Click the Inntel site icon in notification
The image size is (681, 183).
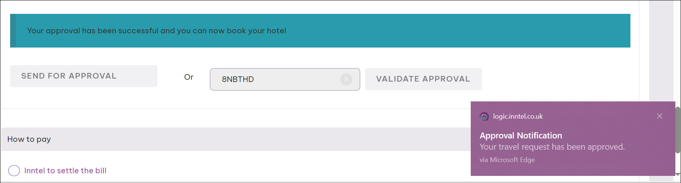coord(484,116)
